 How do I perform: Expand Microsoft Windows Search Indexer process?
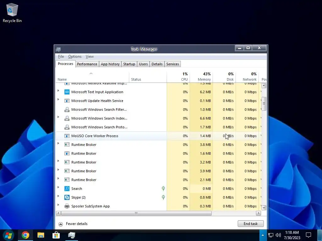[x=58, y=117]
